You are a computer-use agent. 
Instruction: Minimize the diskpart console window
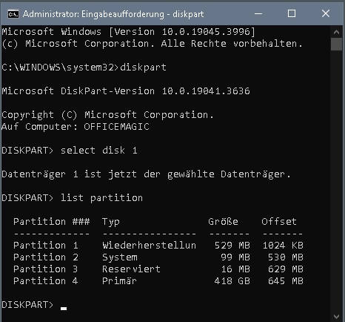click(258, 14)
